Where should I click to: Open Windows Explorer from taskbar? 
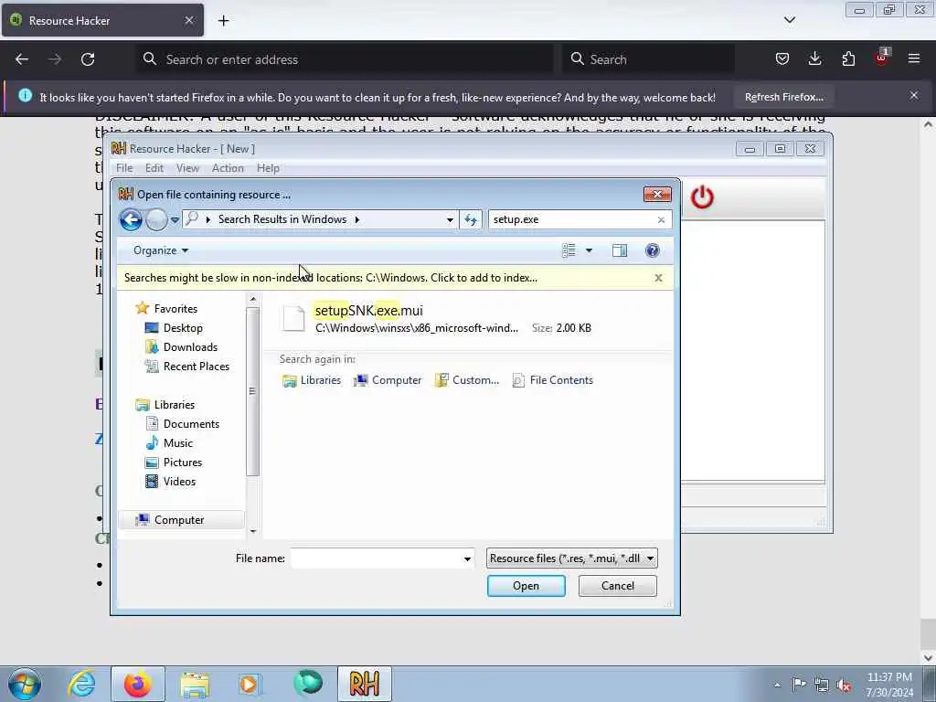tap(195, 684)
